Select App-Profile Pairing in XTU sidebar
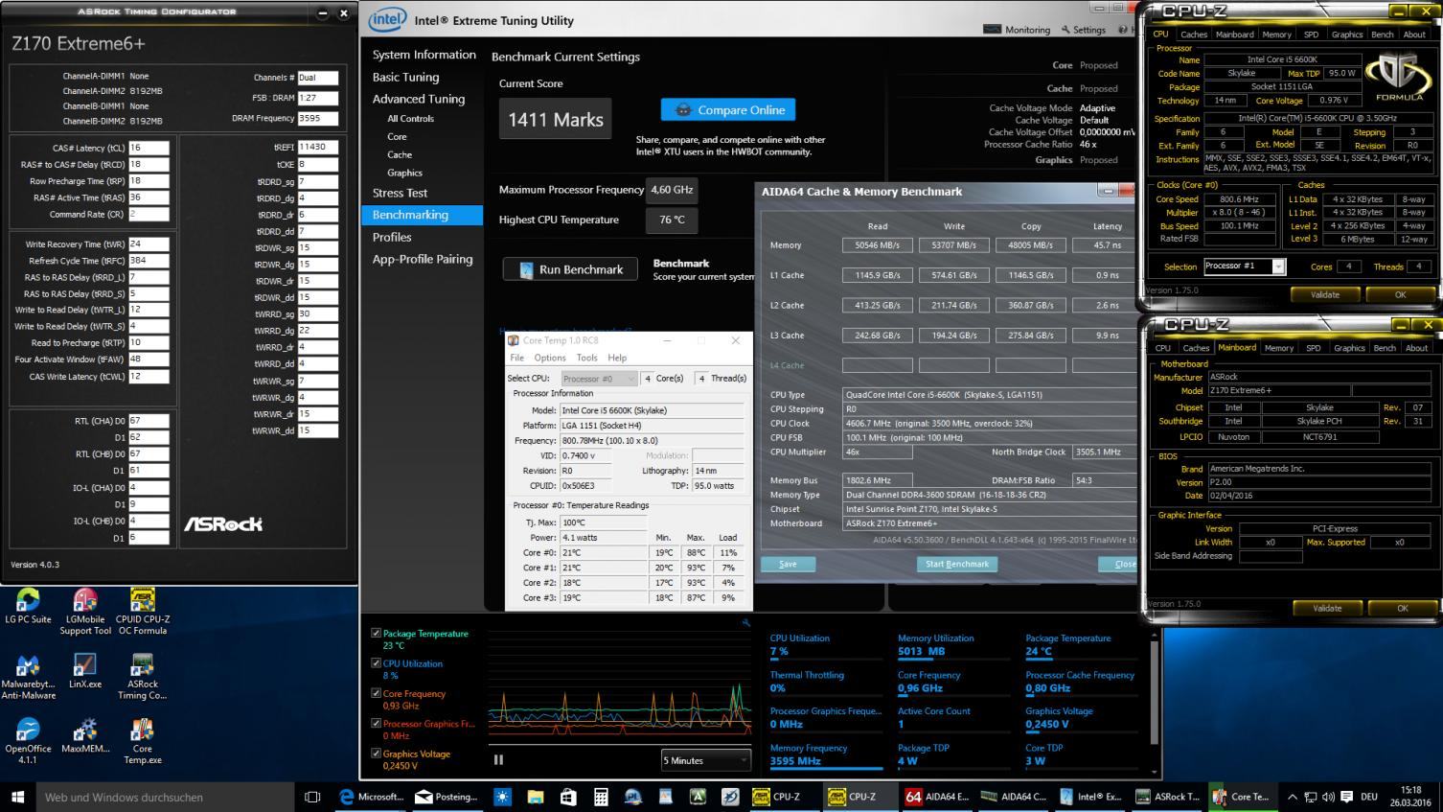1443x812 pixels. [x=423, y=259]
